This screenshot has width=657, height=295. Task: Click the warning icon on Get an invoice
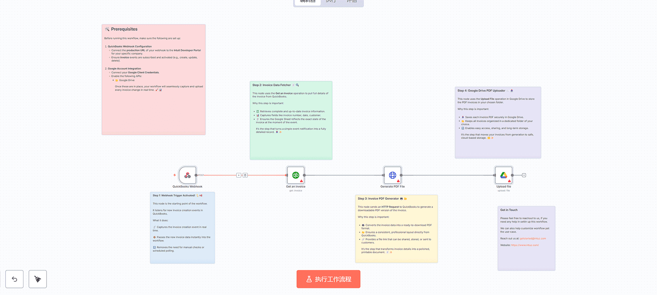tap(302, 181)
